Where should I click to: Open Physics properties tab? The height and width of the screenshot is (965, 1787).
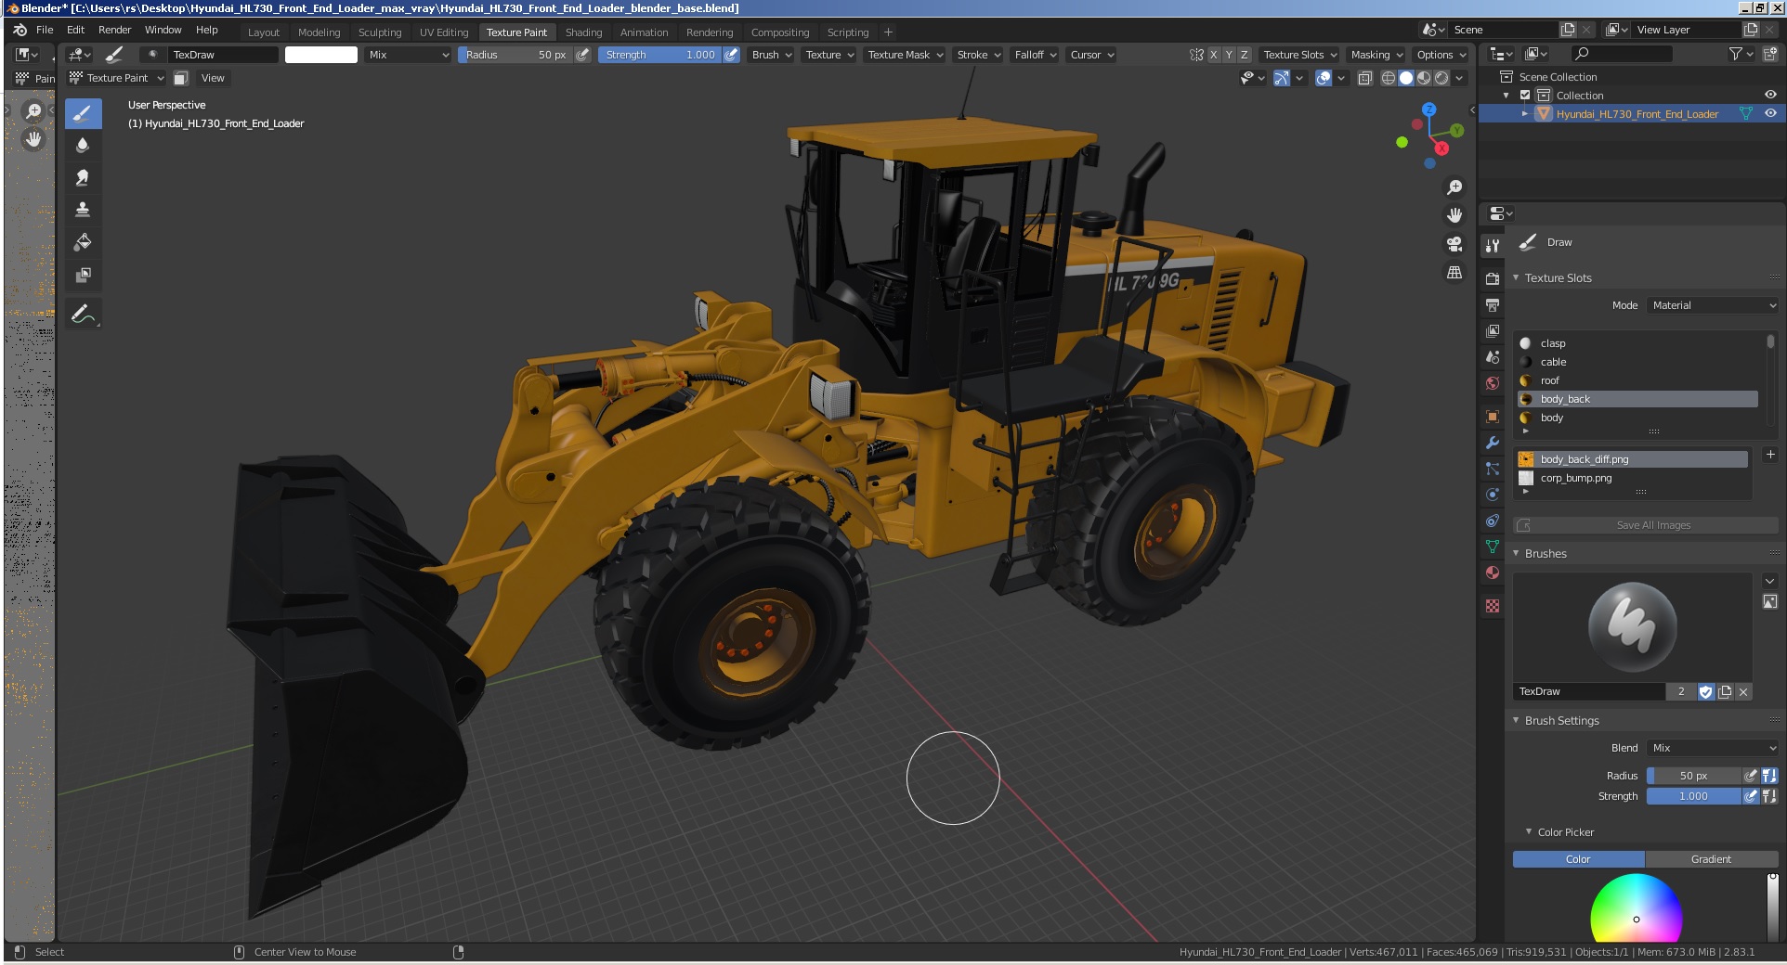coord(1493,495)
